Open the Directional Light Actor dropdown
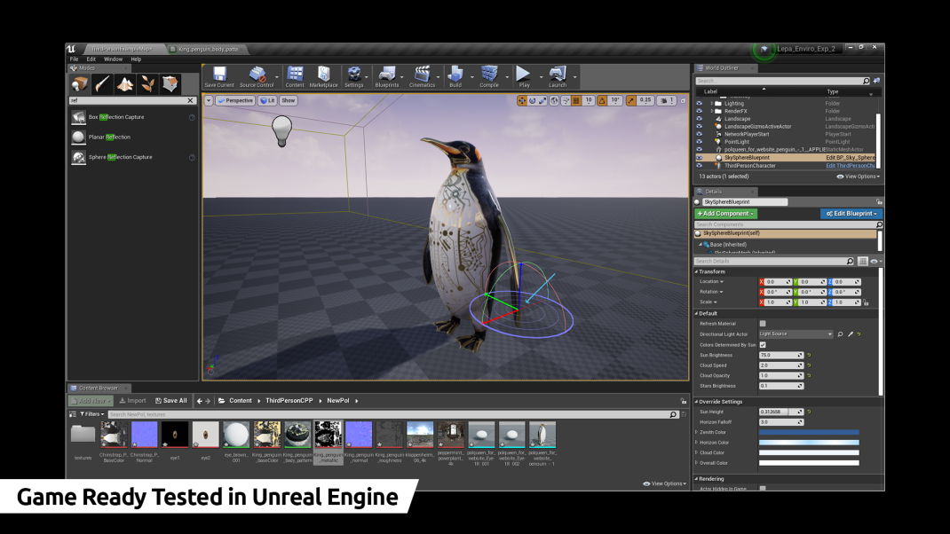The width and height of the screenshot is (950, 534). coord(796,334)
